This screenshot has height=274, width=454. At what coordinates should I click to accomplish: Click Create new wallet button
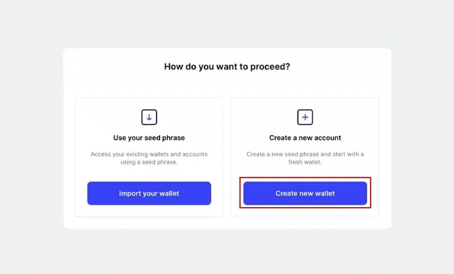pos(305,194)
